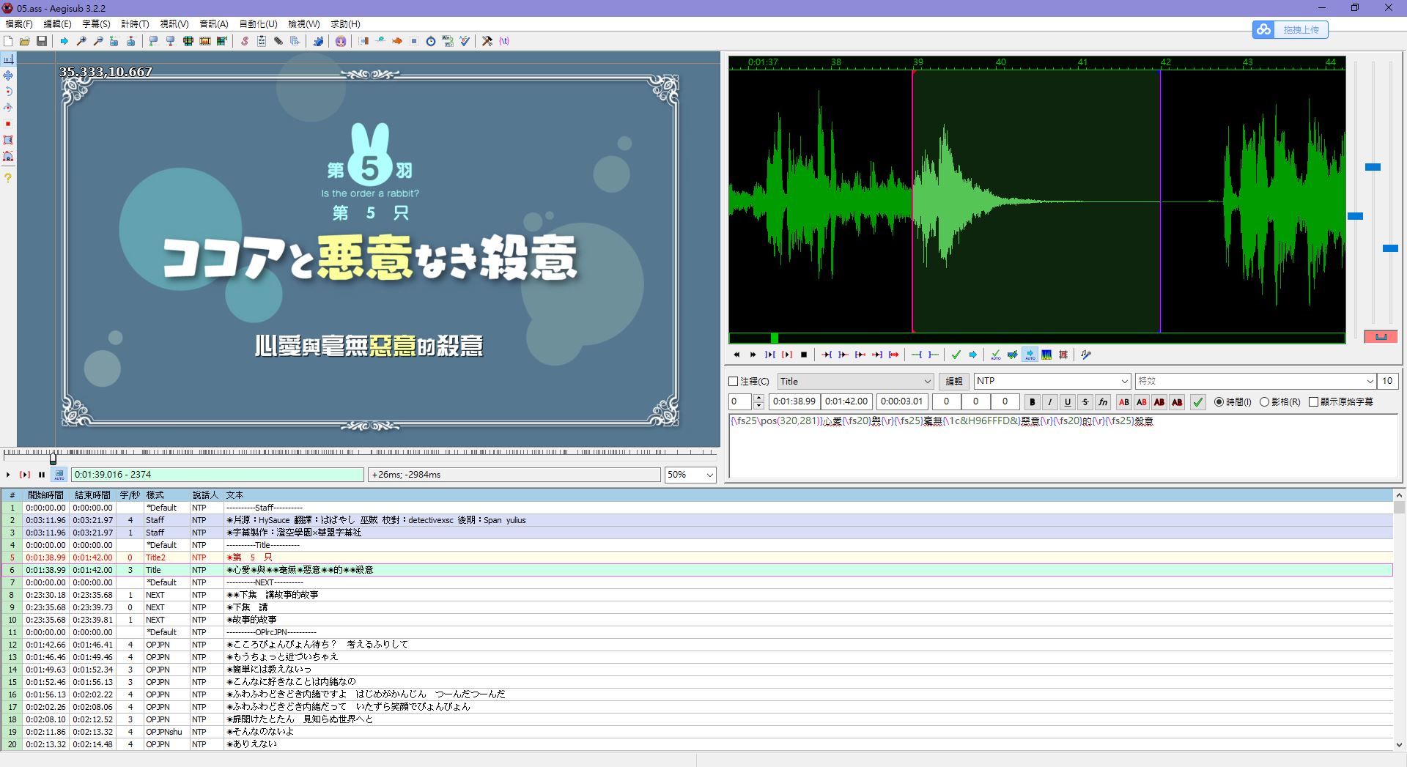Click the New subtitles file icon
Image resolution: width=1407 pixels, height=767 pixels.
tap(8, 41)
